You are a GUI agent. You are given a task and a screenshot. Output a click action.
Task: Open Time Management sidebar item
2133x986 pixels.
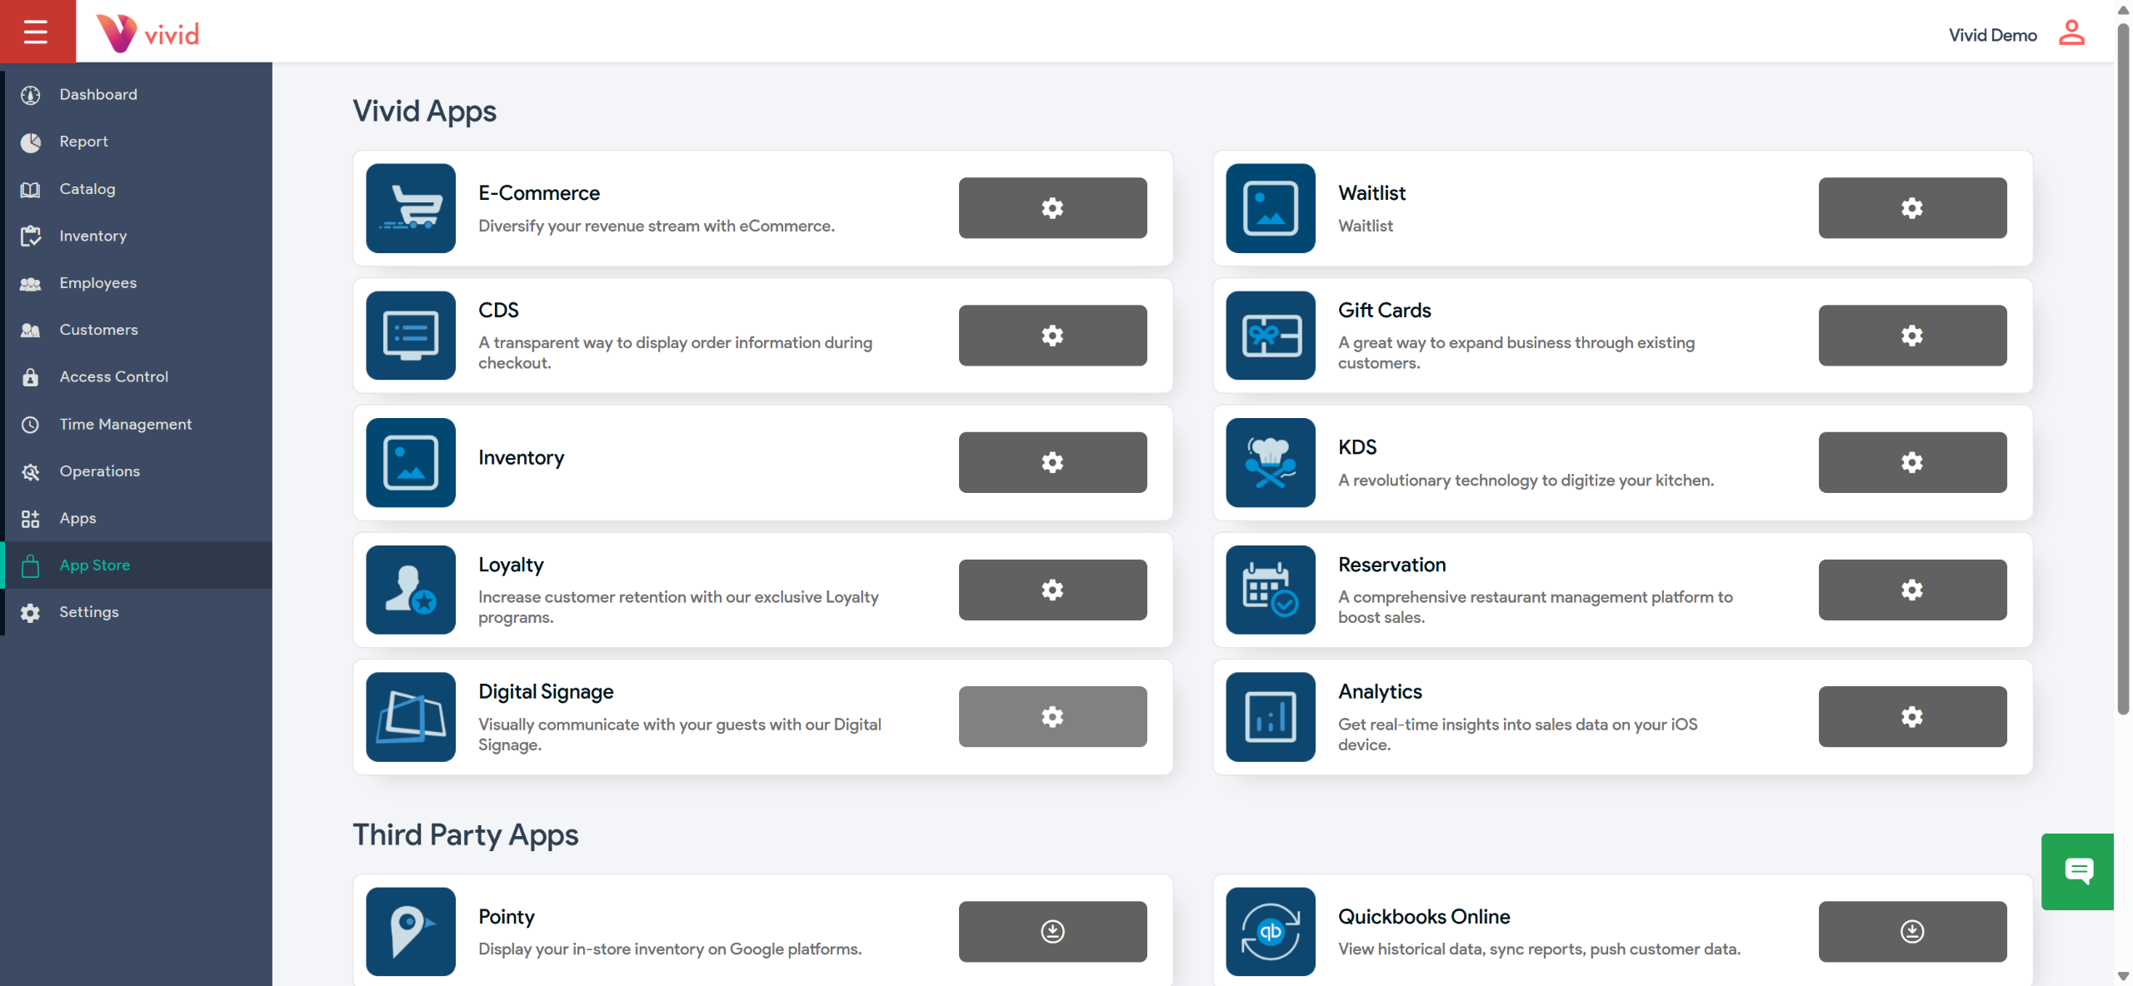(125, 425)
